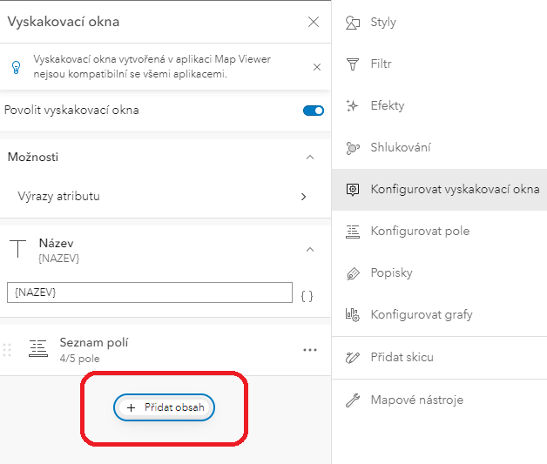Image resolution: width=547 pixels, height=464 pixels.
Task: Click the Filtr funnel icon
Action: [353, 64]
